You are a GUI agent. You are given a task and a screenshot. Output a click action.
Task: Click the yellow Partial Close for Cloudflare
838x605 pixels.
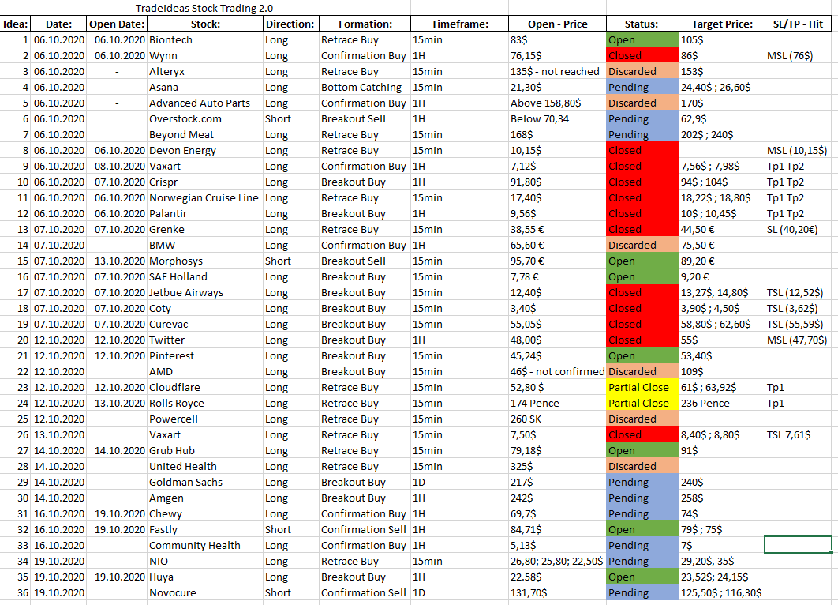pyautogui.click(x=642, y=387)
